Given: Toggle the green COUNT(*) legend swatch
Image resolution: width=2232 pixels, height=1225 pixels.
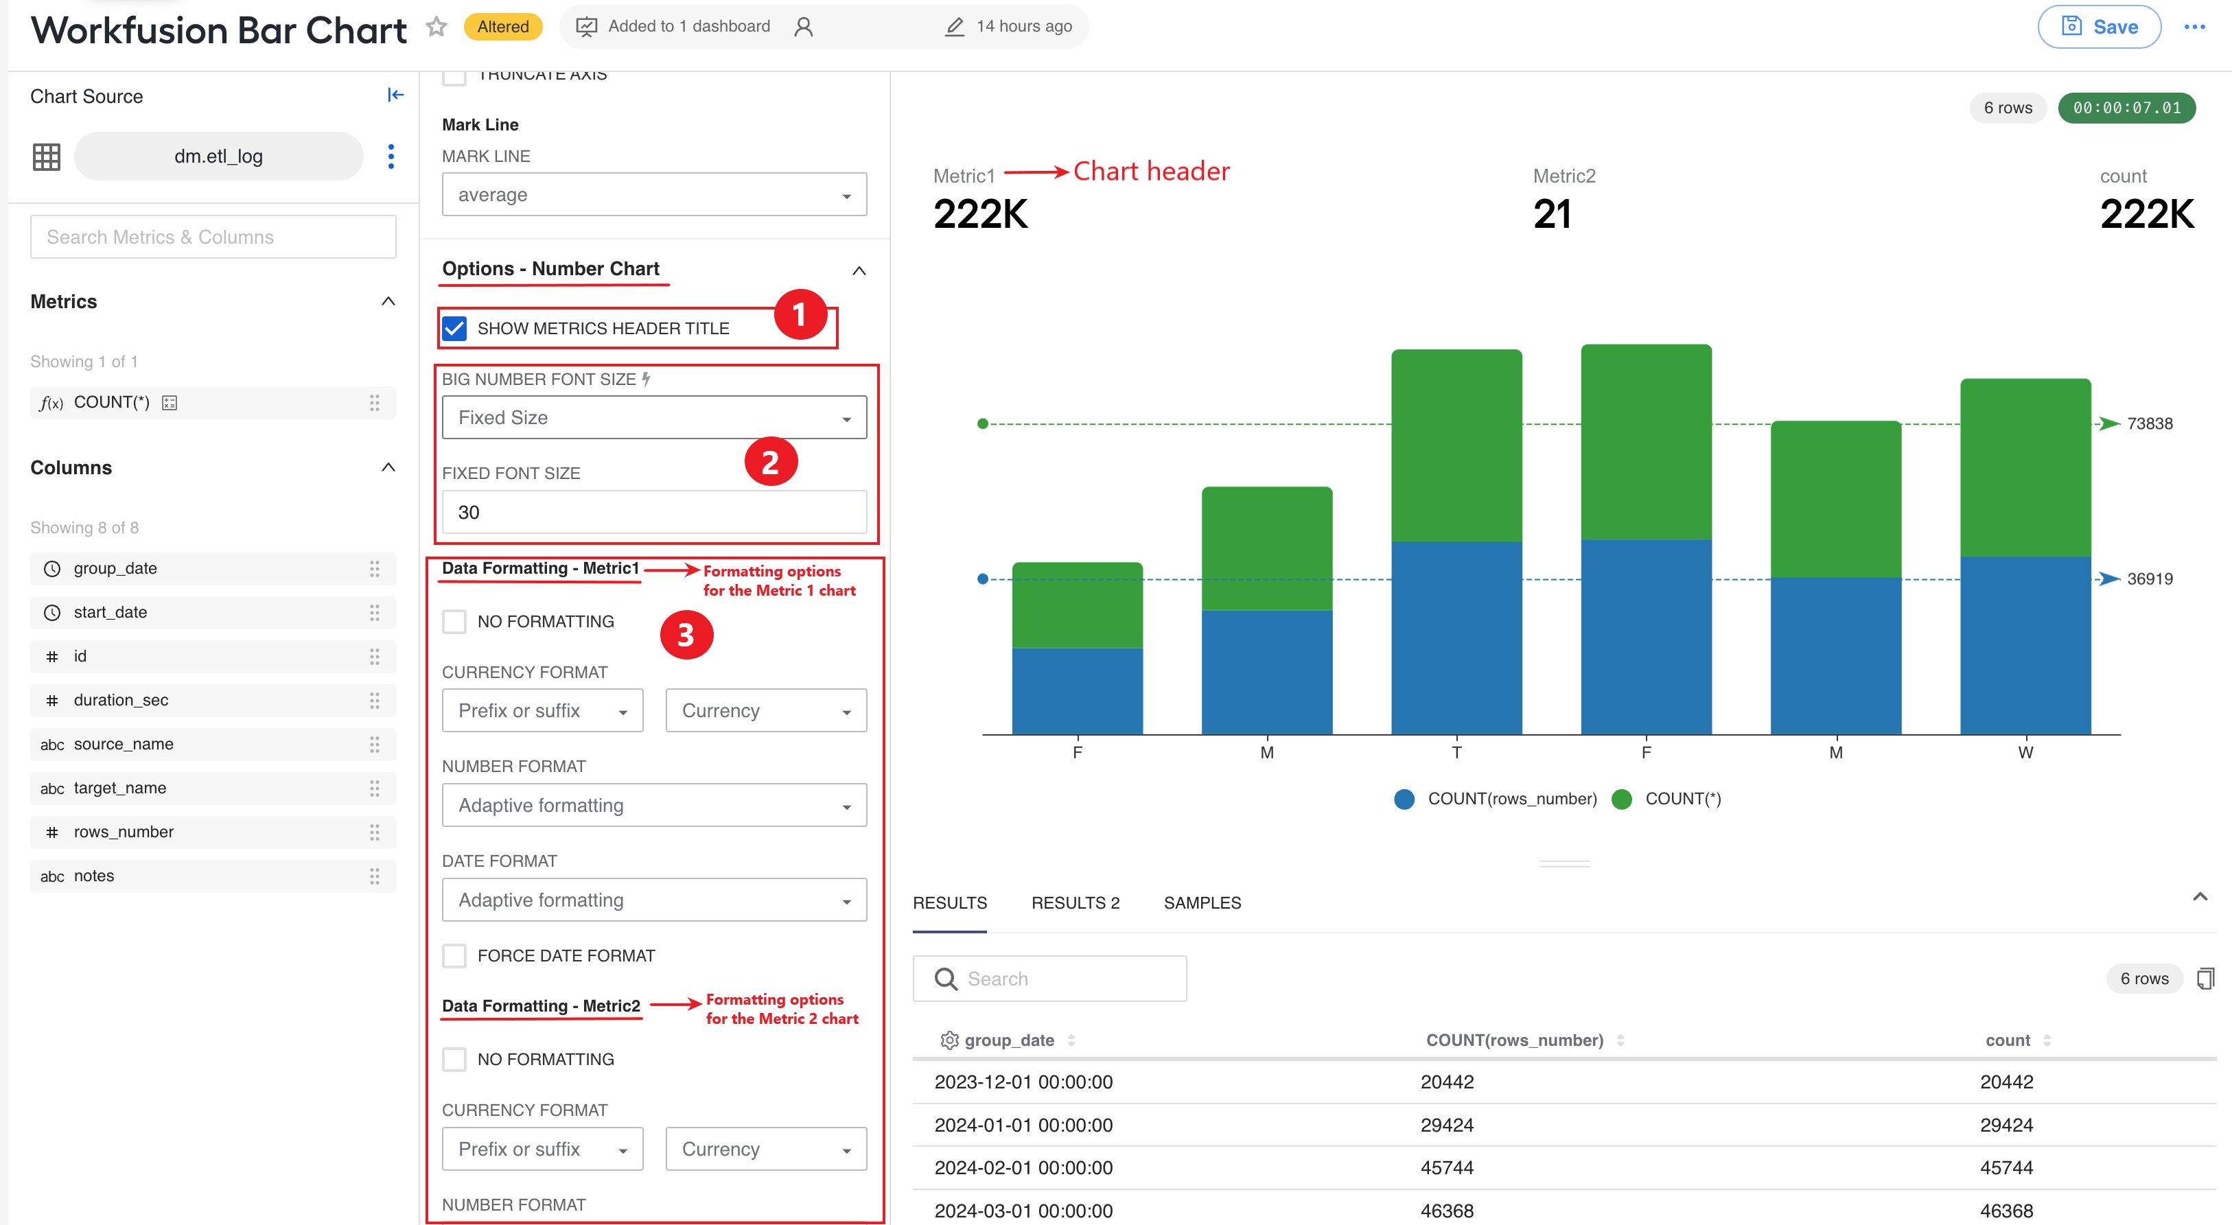Looking at the screenshot, I should 1621,799.
